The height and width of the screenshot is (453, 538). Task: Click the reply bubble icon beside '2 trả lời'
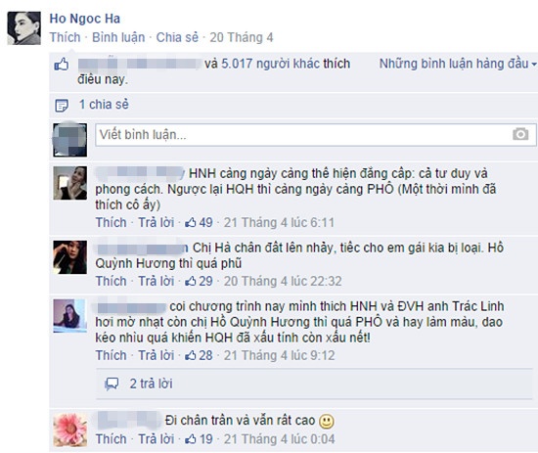pos(112,384)
